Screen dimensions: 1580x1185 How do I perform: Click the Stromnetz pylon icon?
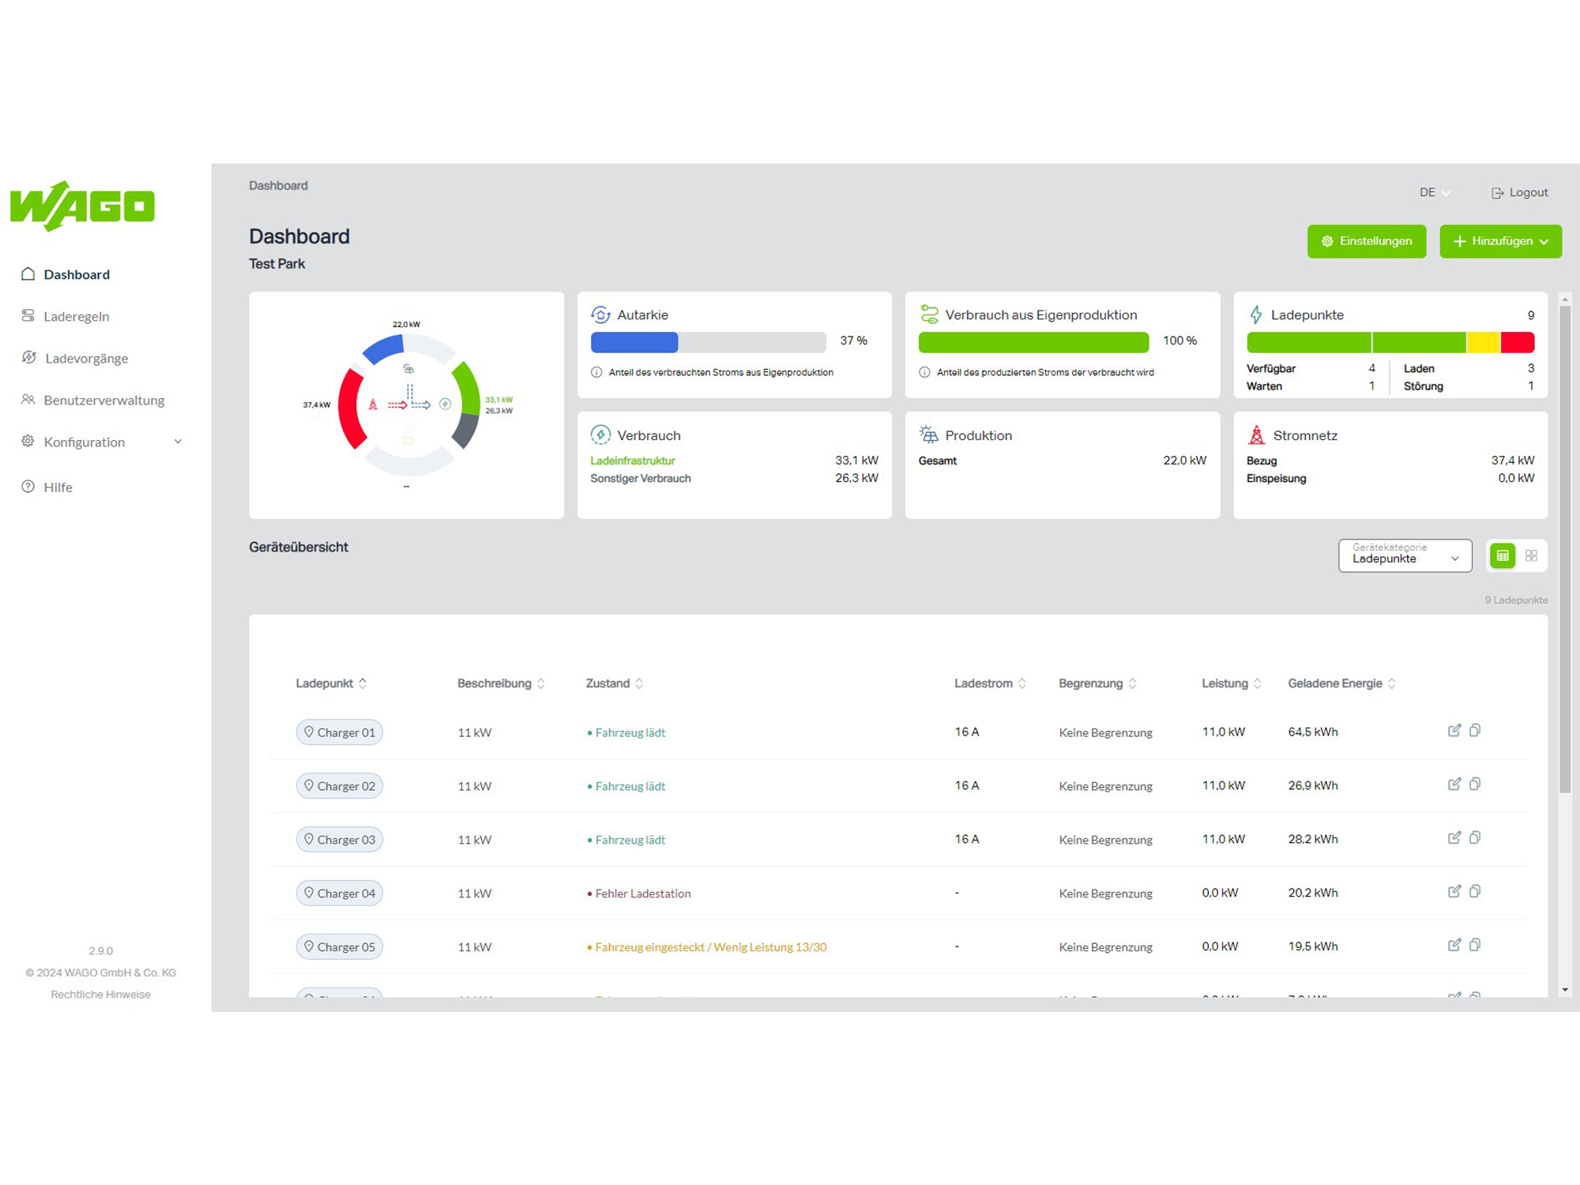tap(1256, 434)
